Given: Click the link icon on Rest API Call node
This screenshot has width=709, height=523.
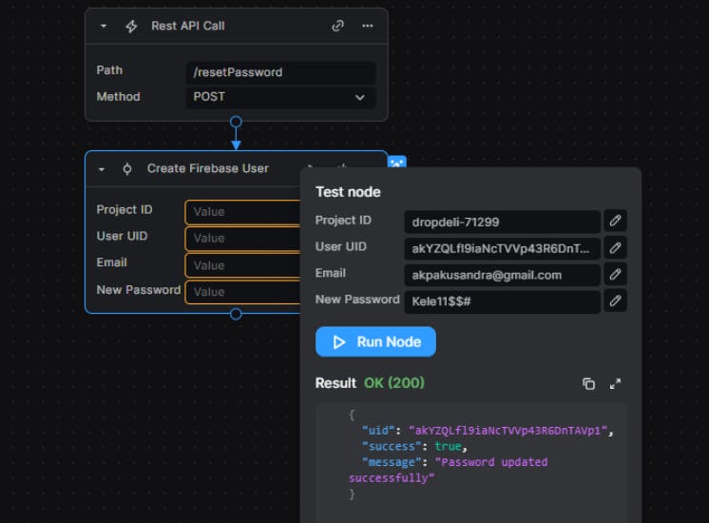Looking at the screenshot, I should click(337, 26).
